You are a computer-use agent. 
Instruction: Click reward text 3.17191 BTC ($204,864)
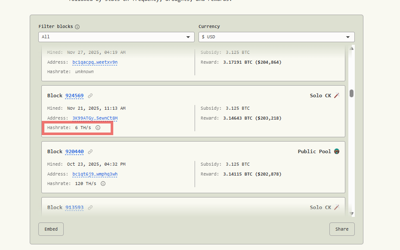coord(252,62)
